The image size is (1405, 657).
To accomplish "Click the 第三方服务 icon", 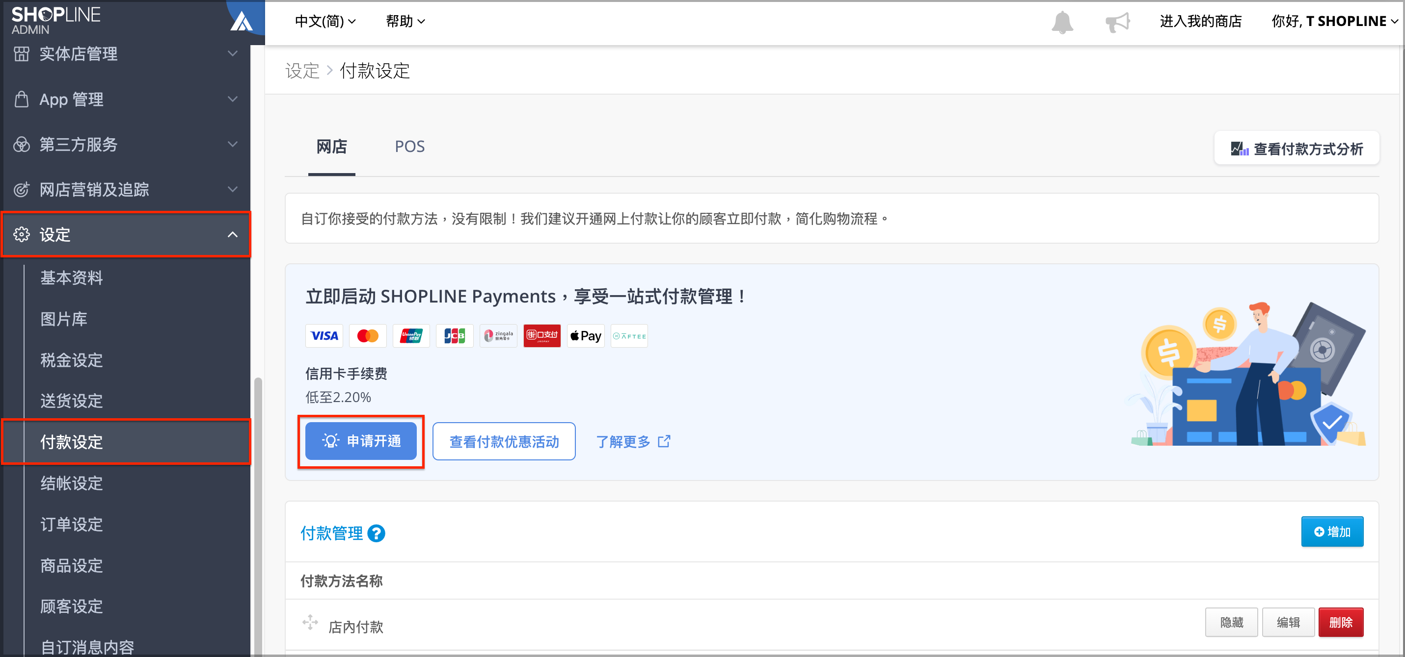I will [21, 144].
